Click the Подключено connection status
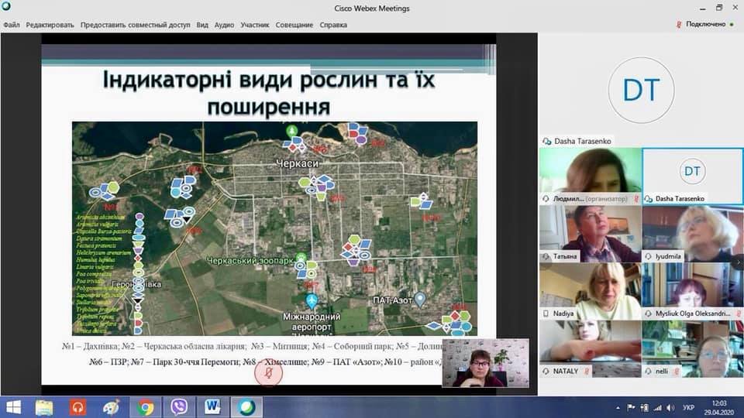The height and width of the screenshot is (418, 744). tap(705, 24)
